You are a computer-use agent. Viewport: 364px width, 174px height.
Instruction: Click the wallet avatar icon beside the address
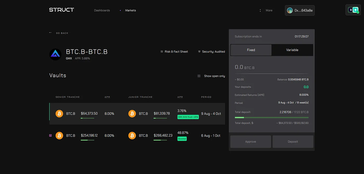(290, 10)
